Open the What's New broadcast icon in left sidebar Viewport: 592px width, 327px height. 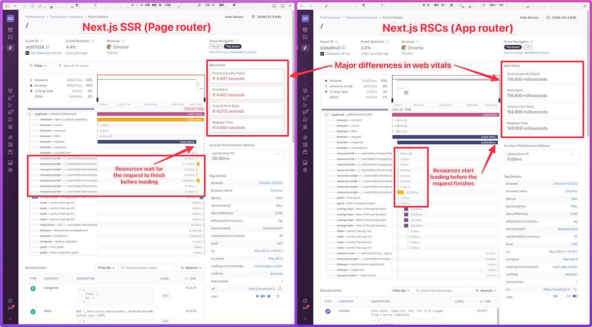tap(10, 308)
